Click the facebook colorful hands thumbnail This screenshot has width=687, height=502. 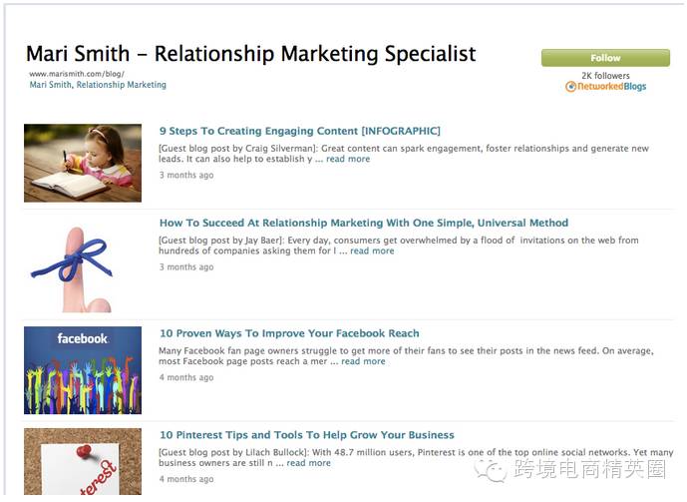coord(83,370)
